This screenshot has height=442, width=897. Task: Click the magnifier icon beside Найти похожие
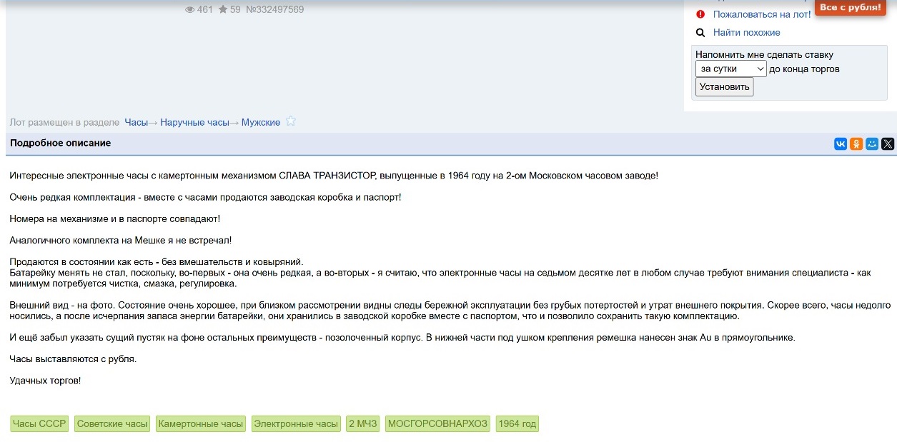coord(700,32)
